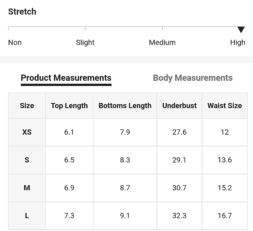
Task: Click the Stretch section heading
Action: click(x=22, y=12)
